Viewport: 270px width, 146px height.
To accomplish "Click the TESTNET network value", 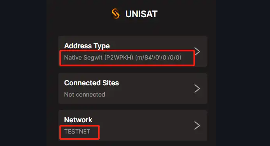I will [77, 132].
